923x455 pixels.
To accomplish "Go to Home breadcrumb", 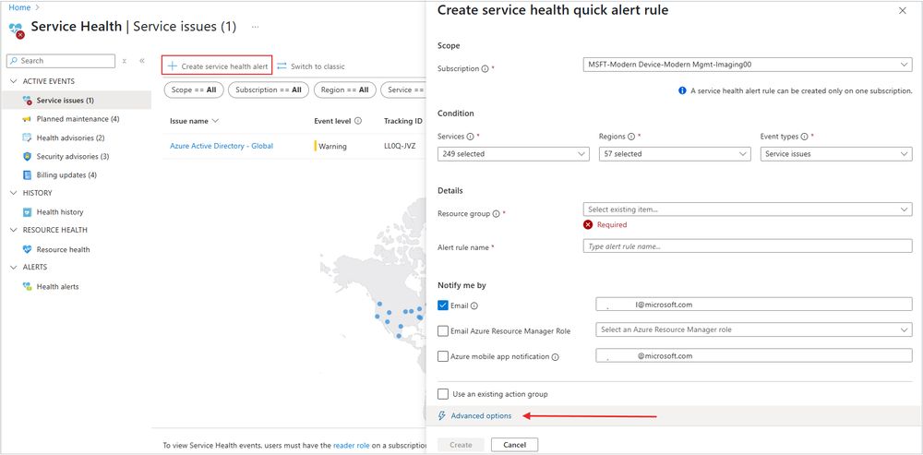I will coord(19,7).
